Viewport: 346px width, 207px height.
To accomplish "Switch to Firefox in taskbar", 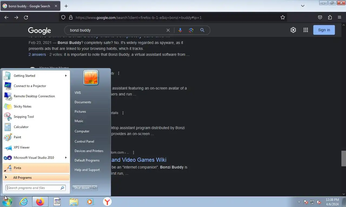I will click(40, 202).
